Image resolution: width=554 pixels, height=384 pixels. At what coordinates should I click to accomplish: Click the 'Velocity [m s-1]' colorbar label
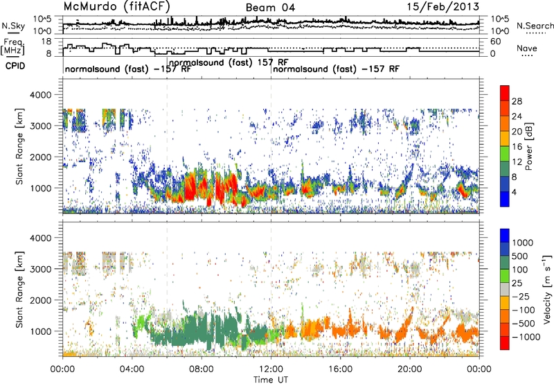point(547,289)
